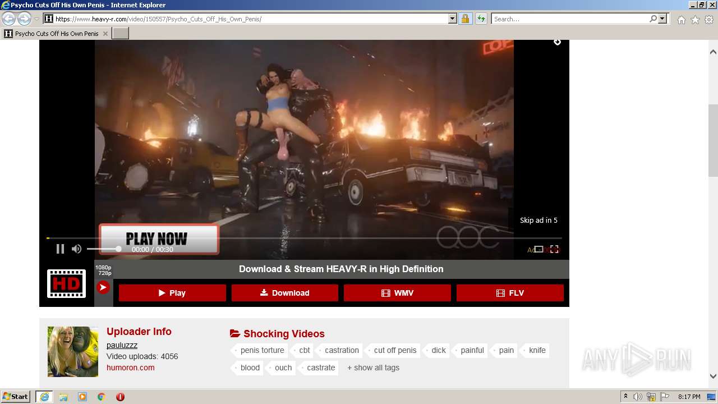This screenshot has width=718, height=404.
Task: Go back to the previous page
Action: pos(8,19)
